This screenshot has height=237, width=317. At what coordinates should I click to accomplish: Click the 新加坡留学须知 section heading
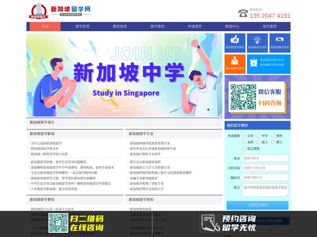coord(141,200)
